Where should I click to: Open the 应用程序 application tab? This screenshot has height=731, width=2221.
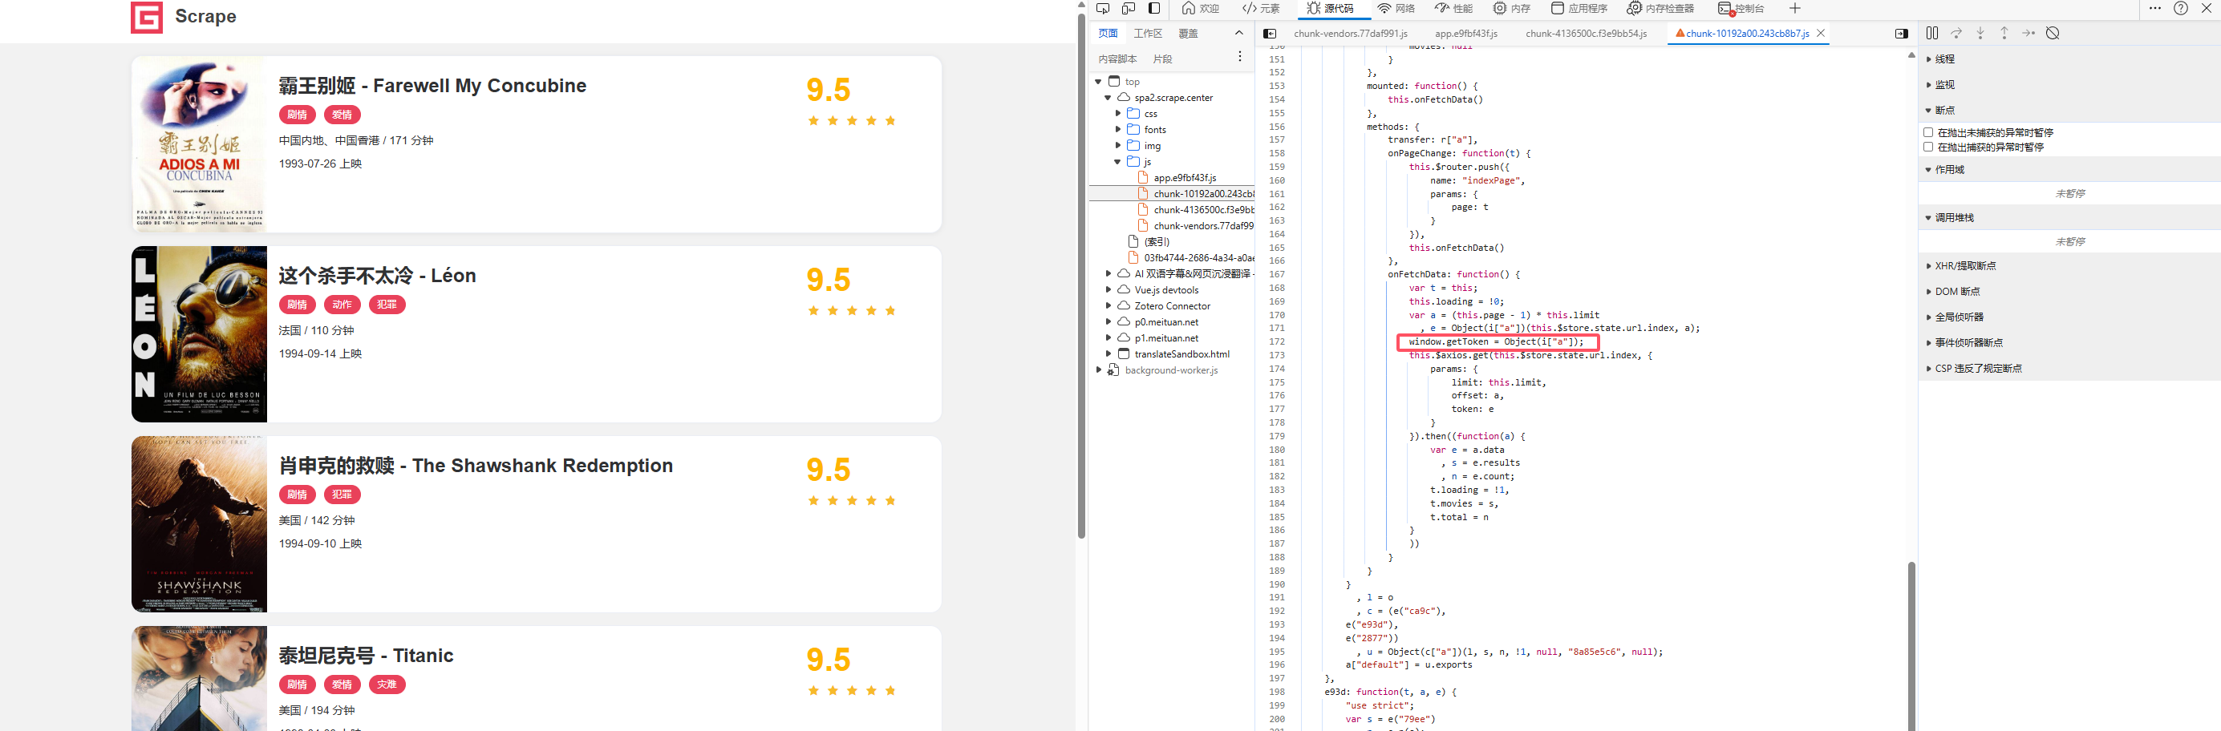[1579, 9]
